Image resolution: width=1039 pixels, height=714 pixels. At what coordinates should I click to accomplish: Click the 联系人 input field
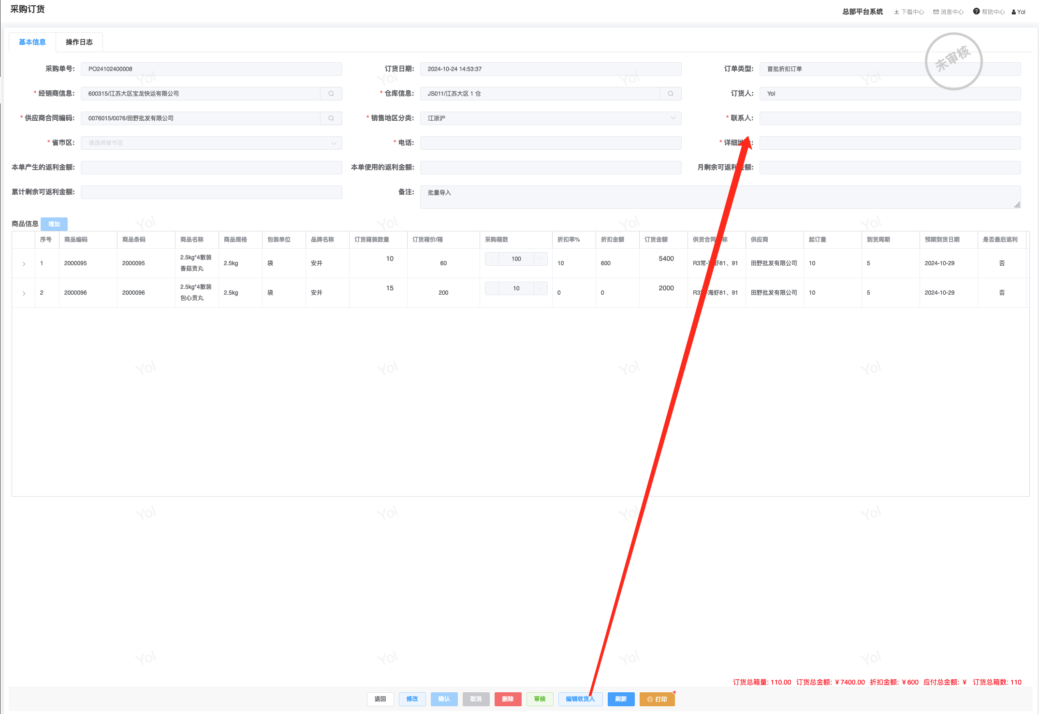(x=890, y=118)
